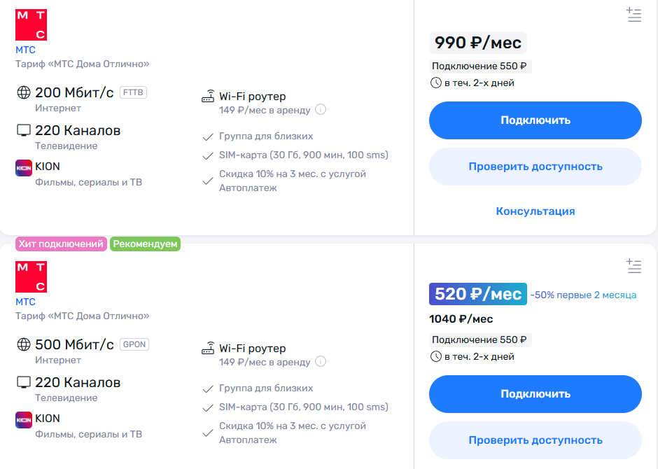This screenshot has height=469, width=658.
Task: Open router rental info icon in first tariff
Action: coord(321,109)
